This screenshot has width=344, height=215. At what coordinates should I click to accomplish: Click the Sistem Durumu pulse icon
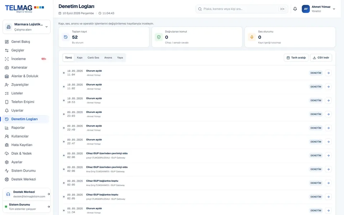click(7, 171)
